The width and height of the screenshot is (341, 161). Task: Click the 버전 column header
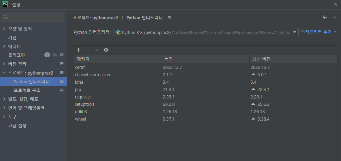tap(206, 59)
